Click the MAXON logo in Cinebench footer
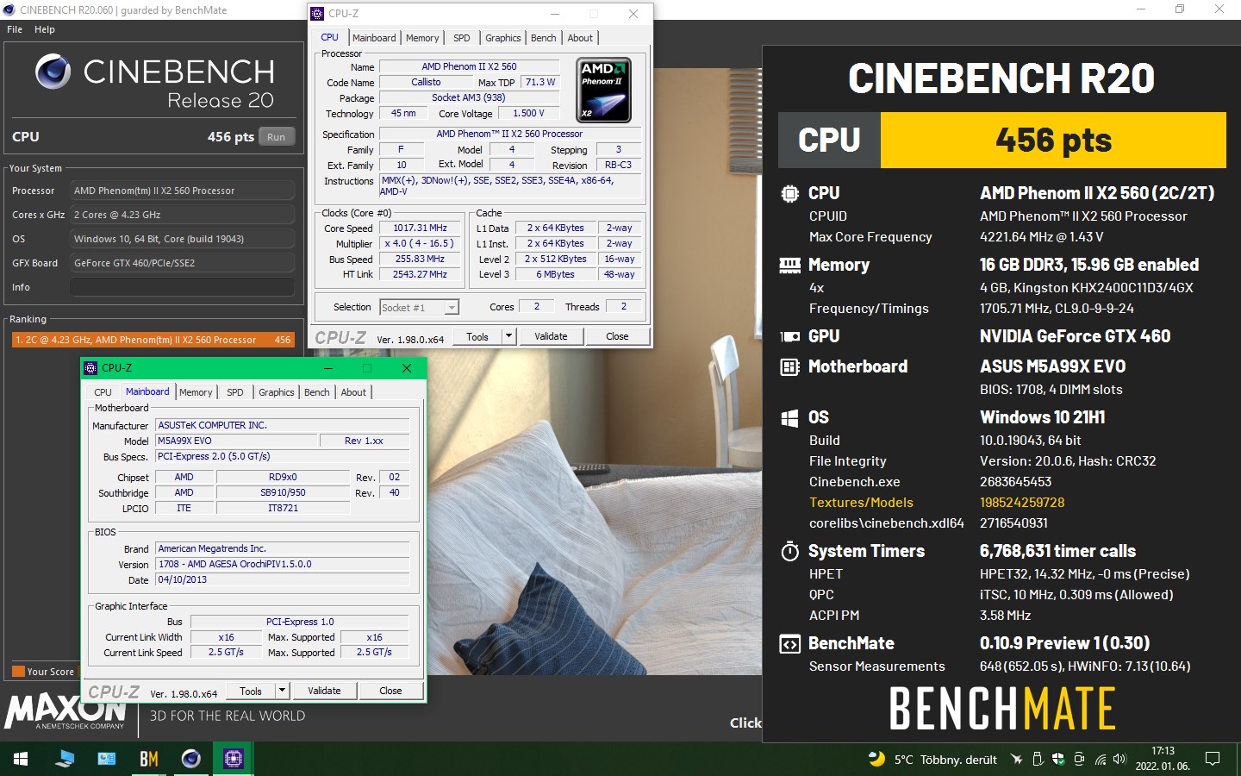Screen dimensions: 1241x776 [65, 710]
